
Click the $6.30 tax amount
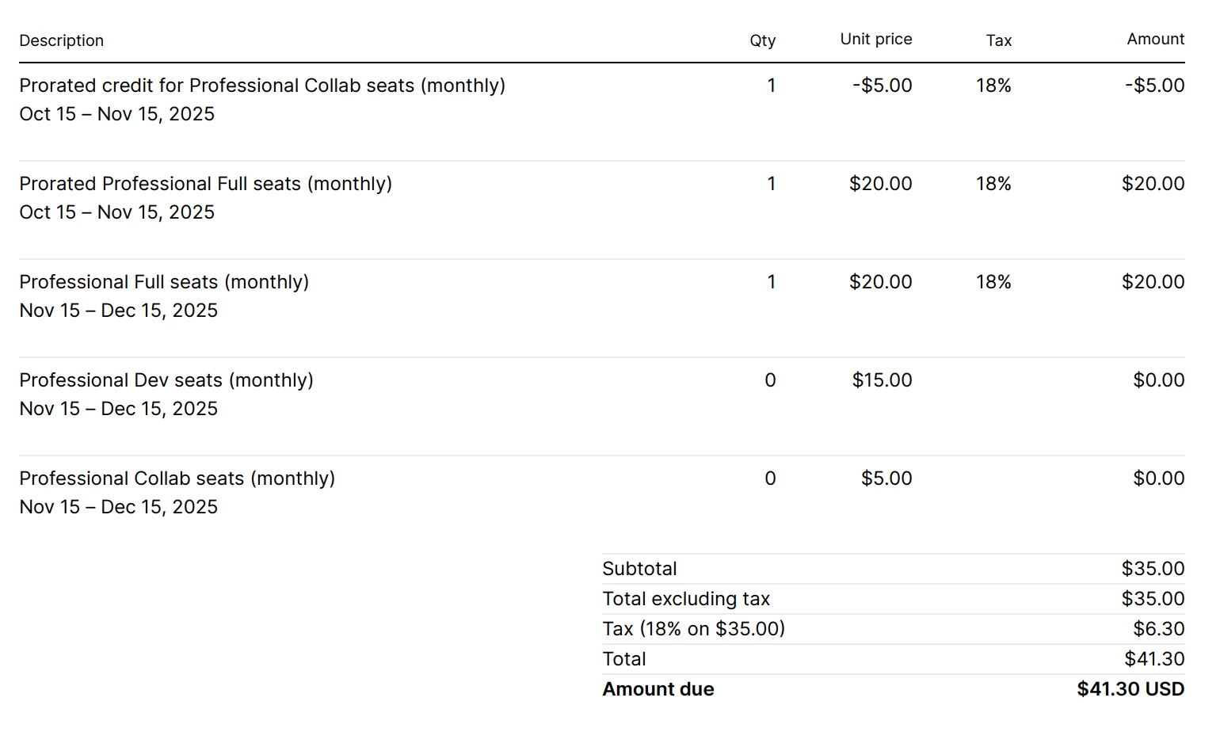point(1158,629)
